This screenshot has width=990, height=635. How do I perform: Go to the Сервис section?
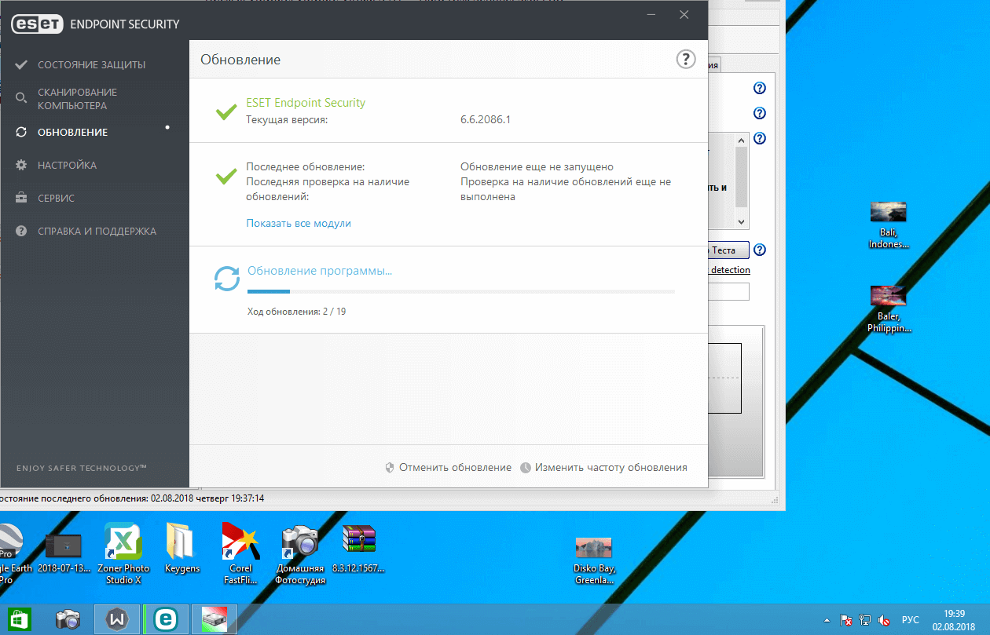coord(56,198)
